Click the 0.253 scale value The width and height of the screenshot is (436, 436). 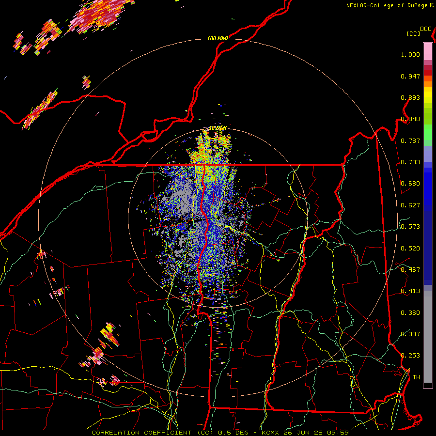tap(410, 356)
